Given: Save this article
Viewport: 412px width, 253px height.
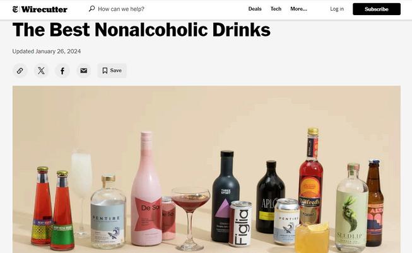Looking at the screenshot, I should 112,70.
